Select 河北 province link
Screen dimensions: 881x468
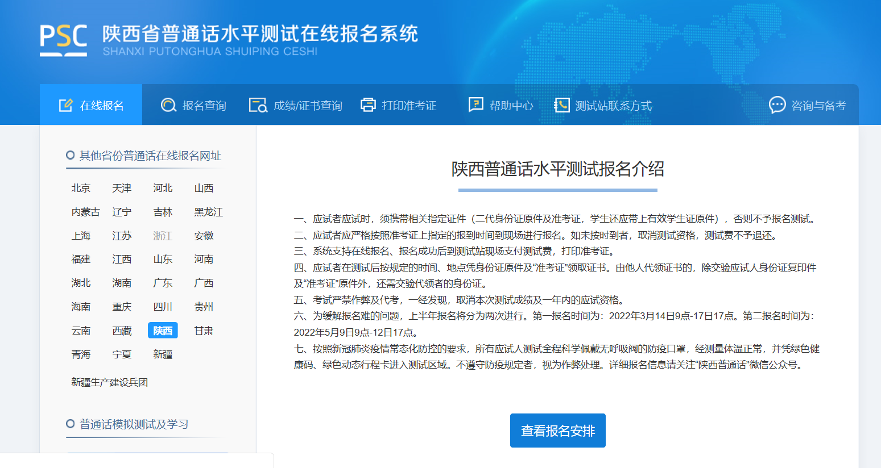(163, 188)
